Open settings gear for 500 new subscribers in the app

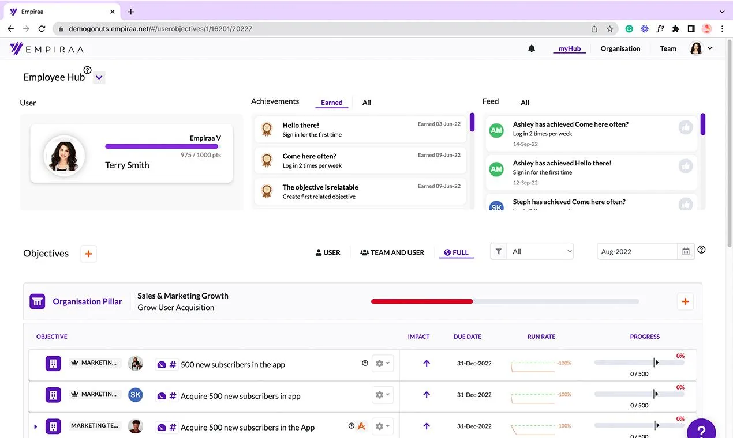pos(382,363)
